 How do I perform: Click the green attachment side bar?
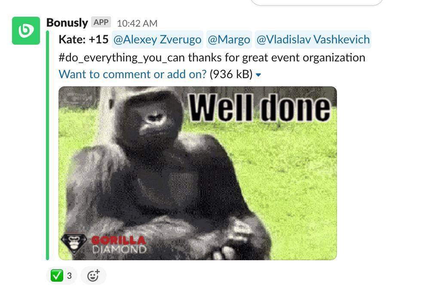[x=48, y=145]
